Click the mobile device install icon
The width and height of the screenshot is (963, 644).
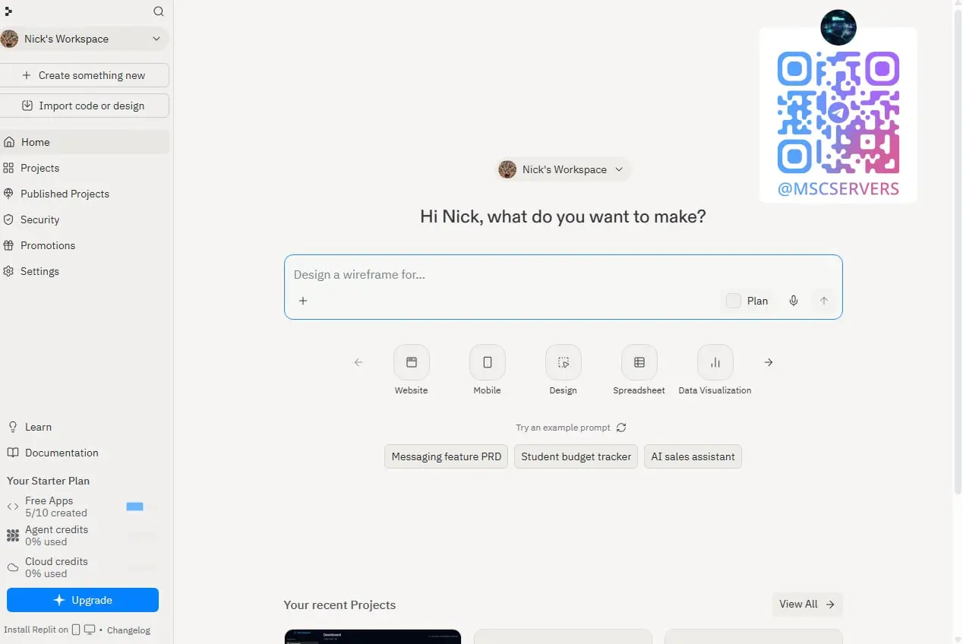(x=75, y=630)
